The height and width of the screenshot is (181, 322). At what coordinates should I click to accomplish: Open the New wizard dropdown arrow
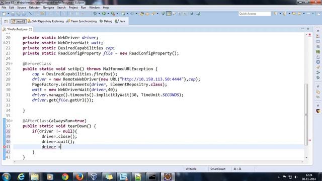tap(9, 14)
